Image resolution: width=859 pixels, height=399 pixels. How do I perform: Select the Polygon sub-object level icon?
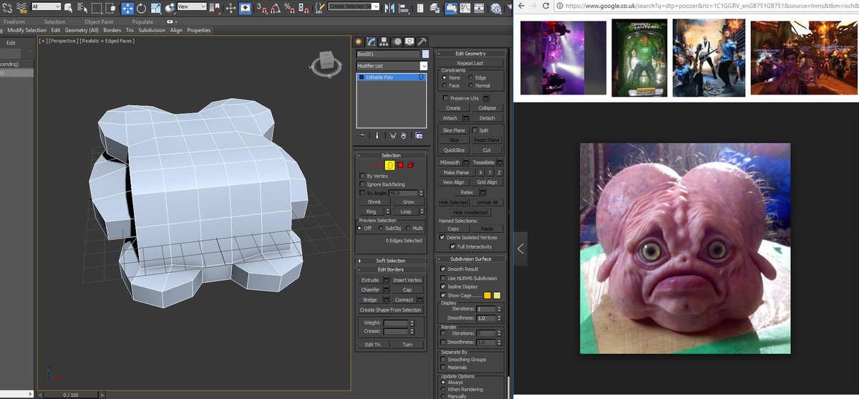click(400, 165)
